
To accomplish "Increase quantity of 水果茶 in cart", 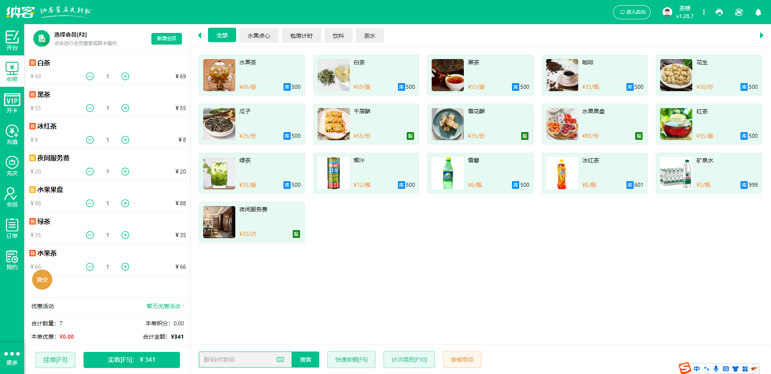I will (x=125, y=267).
